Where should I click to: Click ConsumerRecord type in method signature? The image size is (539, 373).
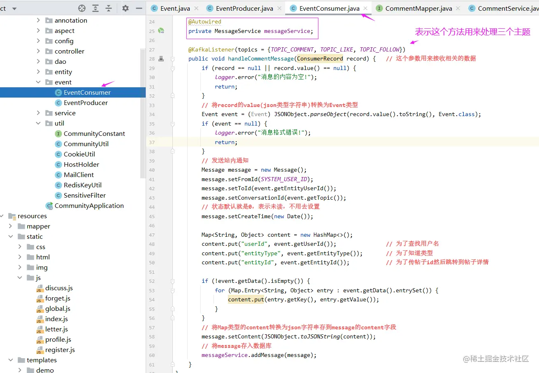320,58
